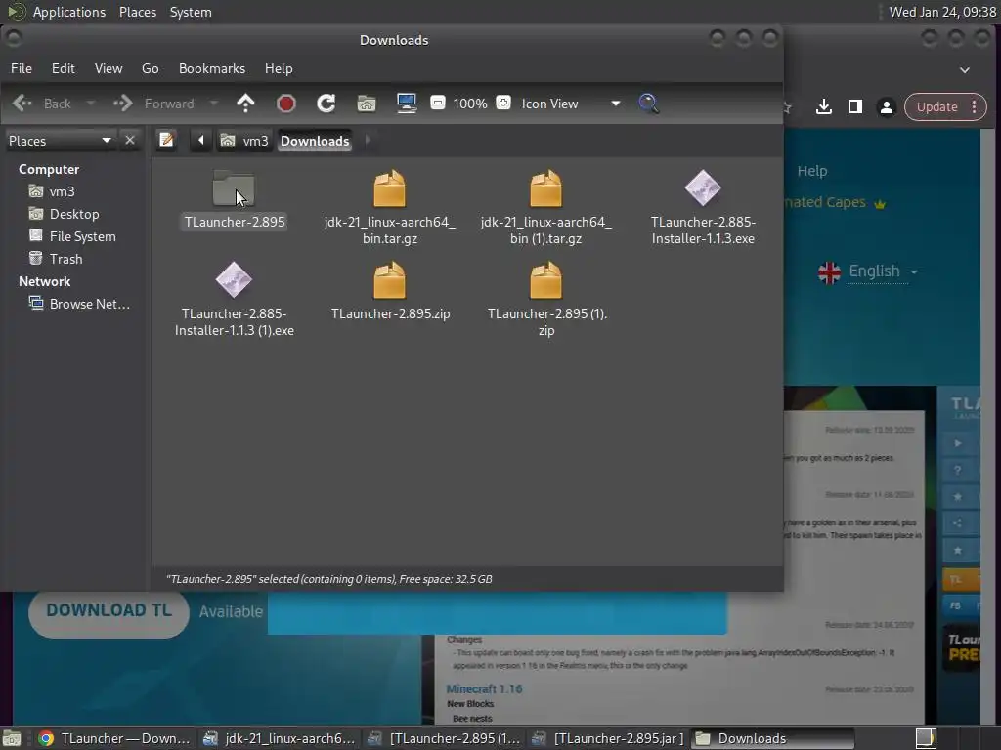Open Icon View mode dropdown
The image size is (1001, 750).
(x=571, y=104)
